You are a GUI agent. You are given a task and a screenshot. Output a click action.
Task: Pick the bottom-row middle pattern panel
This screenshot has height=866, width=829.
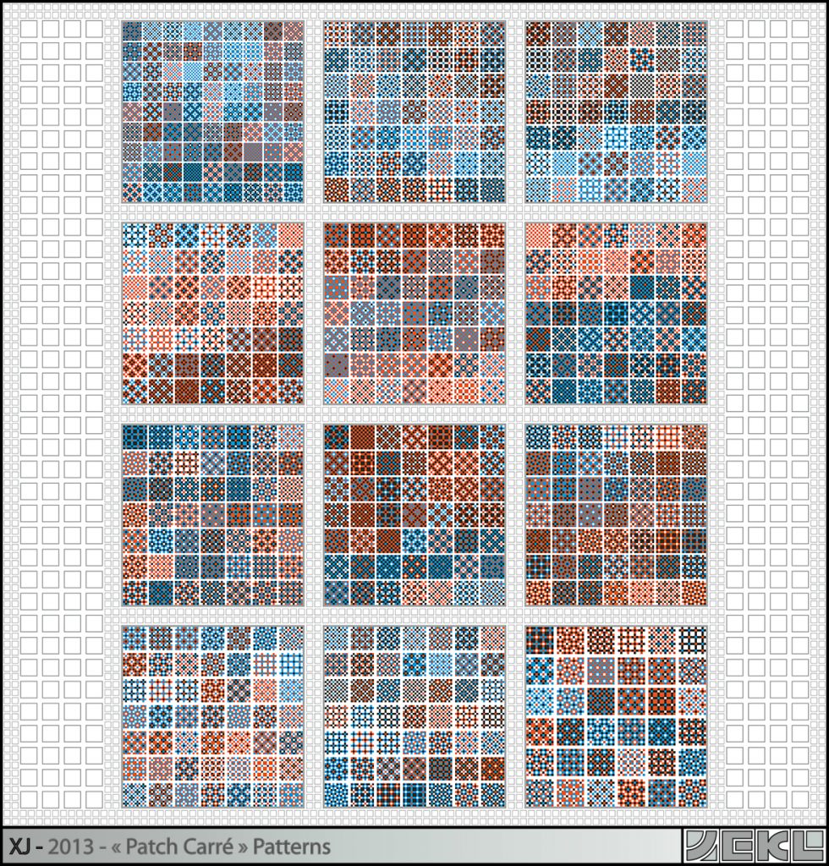coord(414,716)
